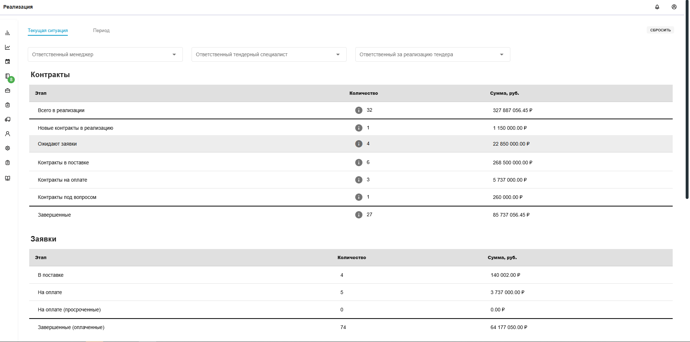The height and width of the screenshot is (342, 690).
Task: Select Завершенные row label in Контракты
Action: 54,215
